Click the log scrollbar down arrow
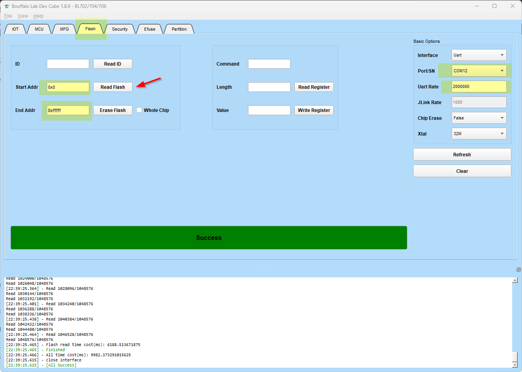522x372 pixels. click(x=515, y=365)
